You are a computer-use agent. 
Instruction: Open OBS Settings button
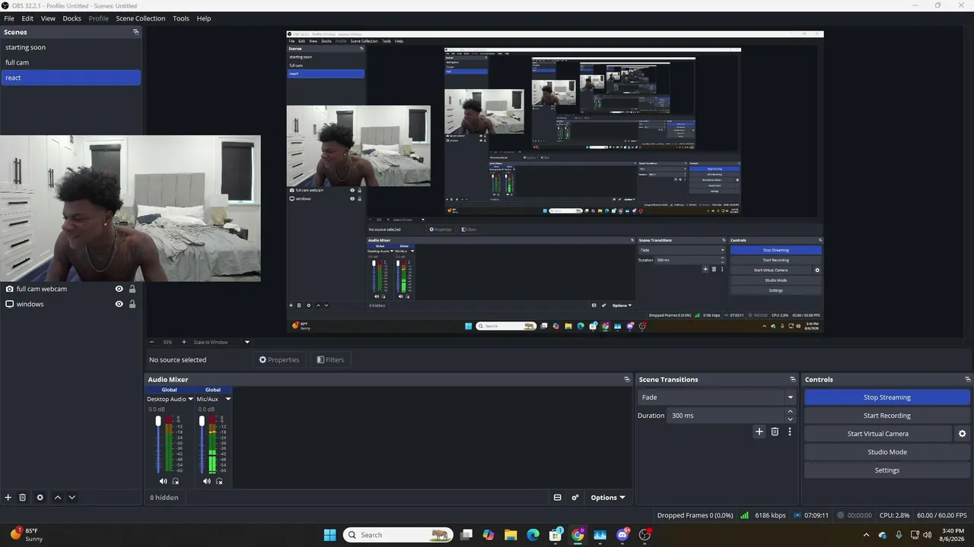[x=887, y=470]
